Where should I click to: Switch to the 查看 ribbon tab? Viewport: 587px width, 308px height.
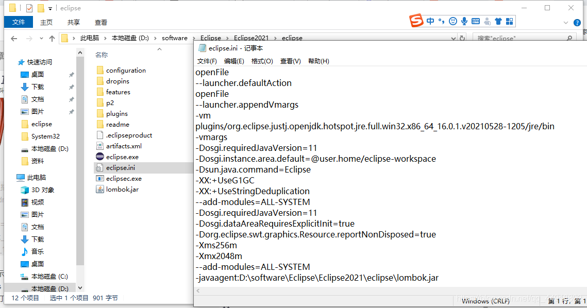[100, 22]
